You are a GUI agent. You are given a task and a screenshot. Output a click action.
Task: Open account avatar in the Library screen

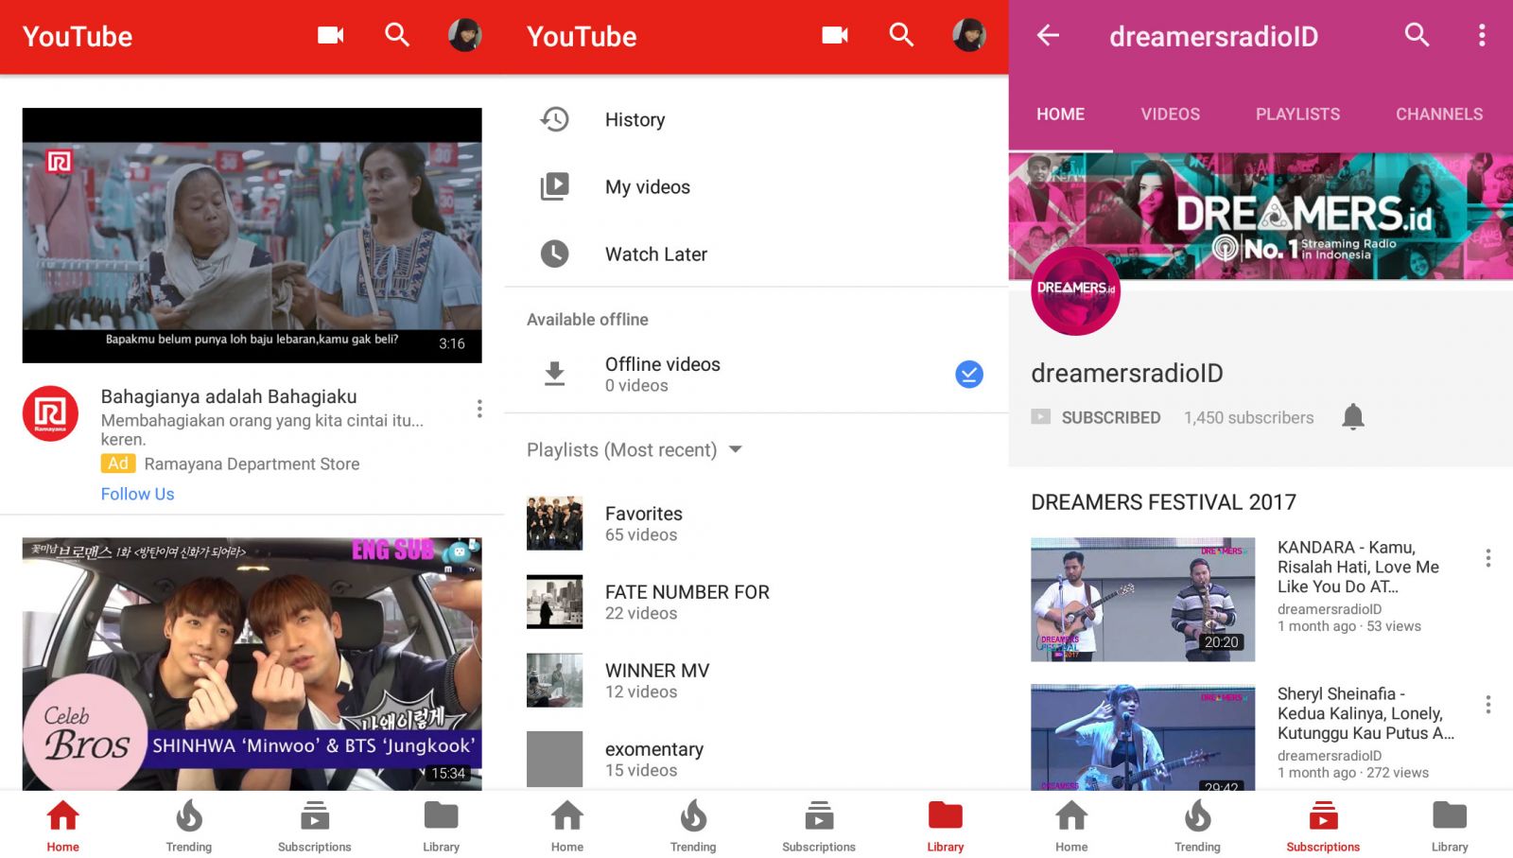pos(969,35)
